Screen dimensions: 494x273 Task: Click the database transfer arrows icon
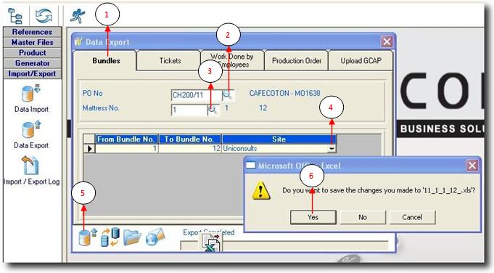[x=110, y=237]
